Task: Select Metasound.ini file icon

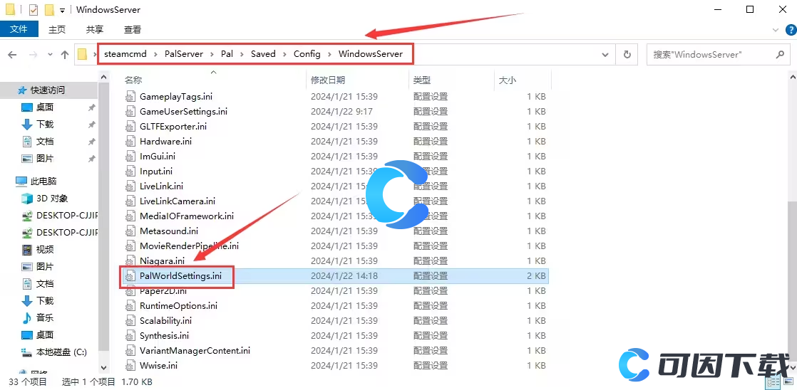Action: coord(130,231)
